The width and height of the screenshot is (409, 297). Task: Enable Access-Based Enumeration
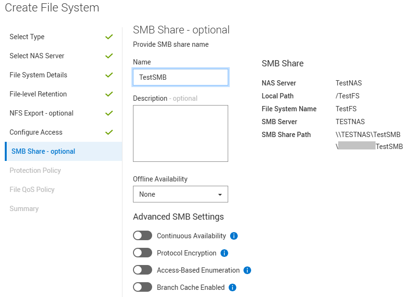142,270
